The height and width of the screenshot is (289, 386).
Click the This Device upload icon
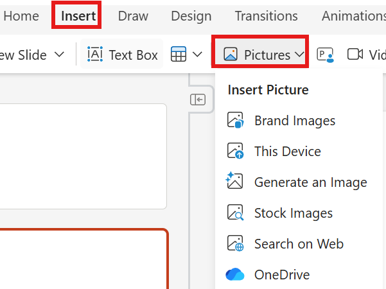click(x=235, y=151)
